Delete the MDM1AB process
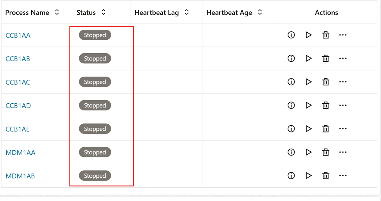 coord(326,176)
